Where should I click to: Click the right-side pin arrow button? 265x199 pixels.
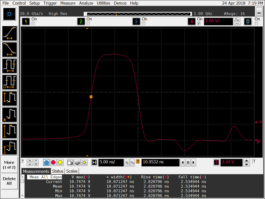254,162
